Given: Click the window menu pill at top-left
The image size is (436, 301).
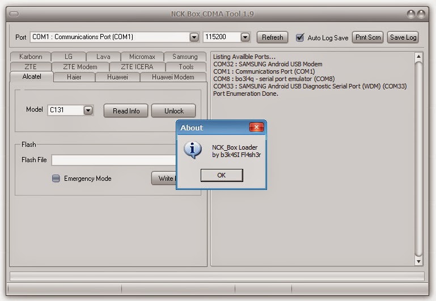Looking at the screenshot, I should click(14, 14).
